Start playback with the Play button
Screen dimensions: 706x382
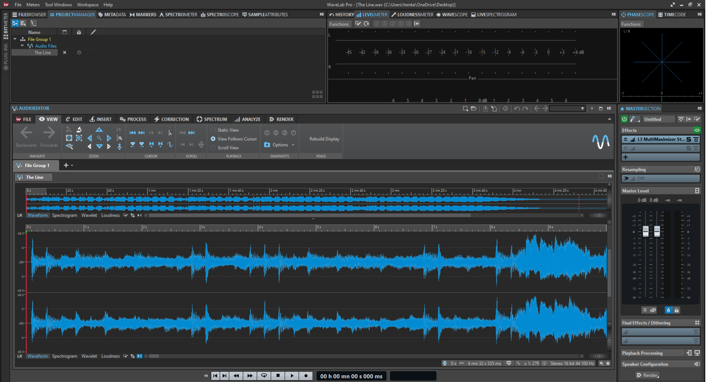coord(292,376)
